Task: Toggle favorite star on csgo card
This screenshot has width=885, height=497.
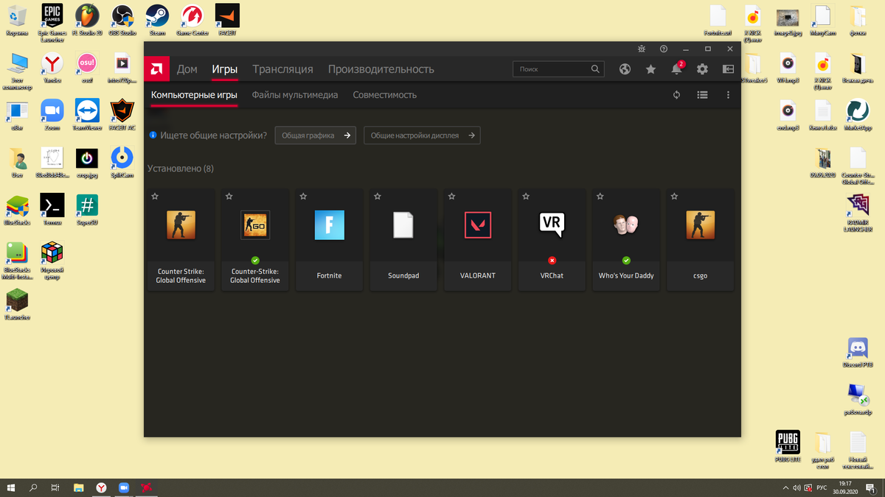Action: [674, 197]
